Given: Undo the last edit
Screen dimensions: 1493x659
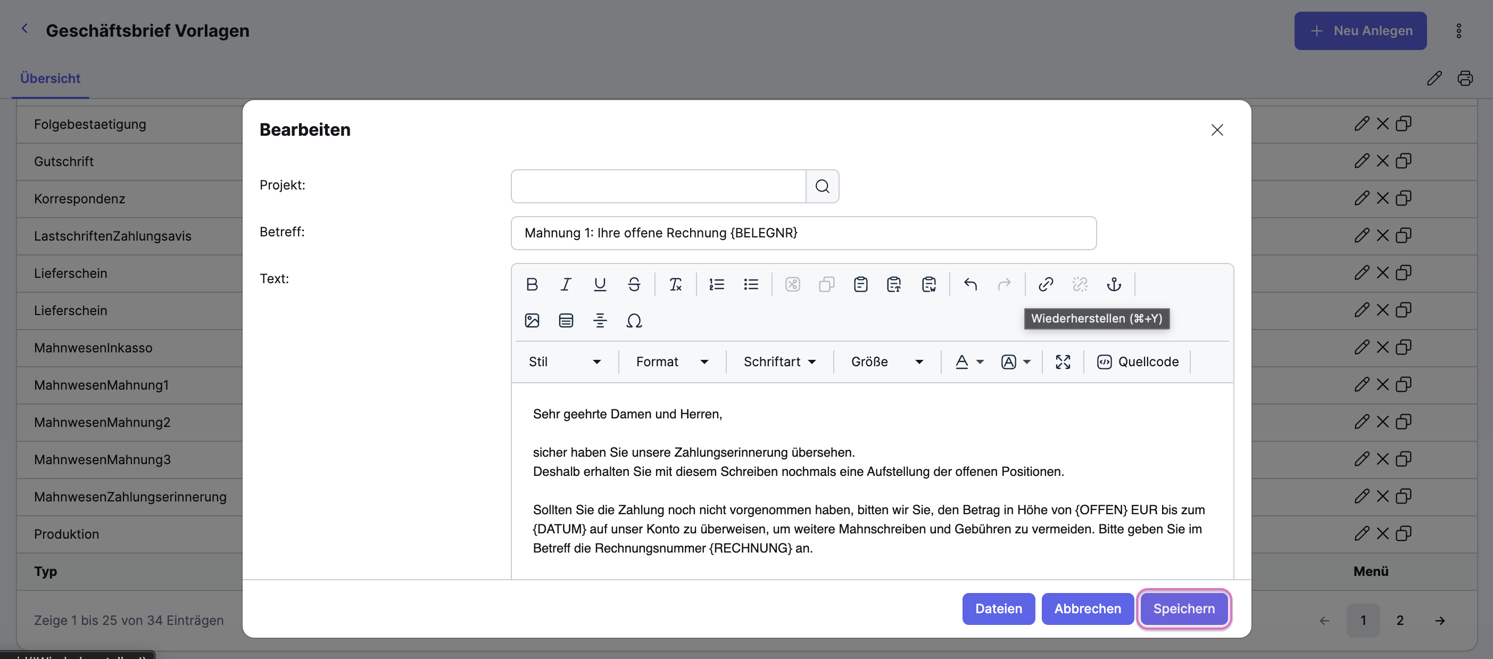Looking at the screenshot, I should pyautogui.click(x=970, y=284).
